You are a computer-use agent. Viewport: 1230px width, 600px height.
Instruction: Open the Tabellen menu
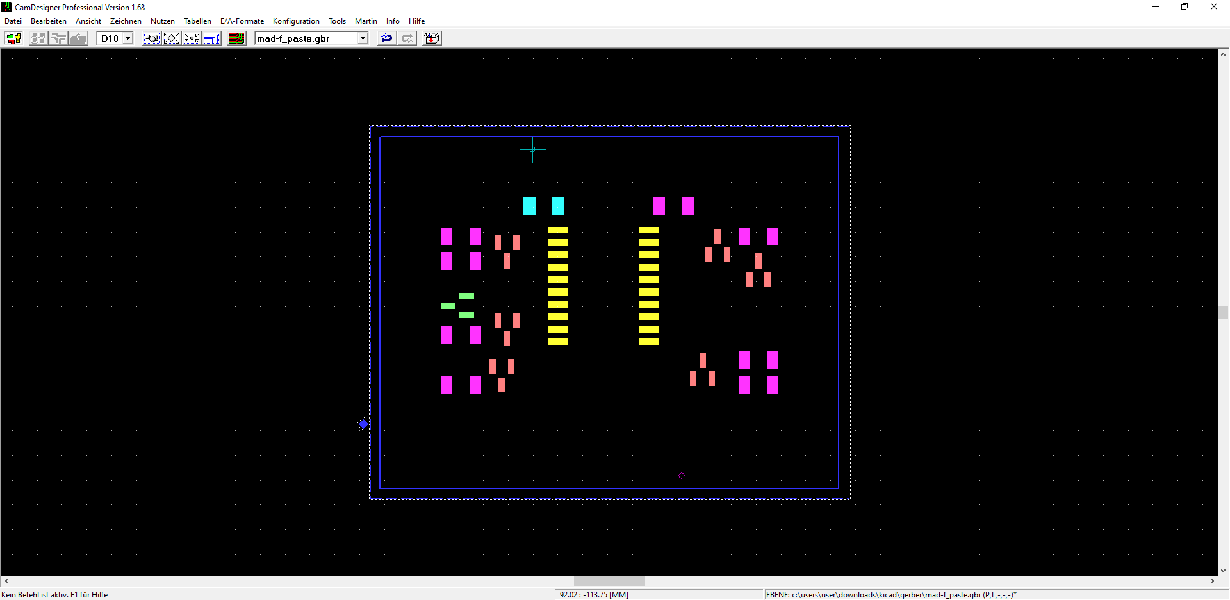tap(197, 21)
